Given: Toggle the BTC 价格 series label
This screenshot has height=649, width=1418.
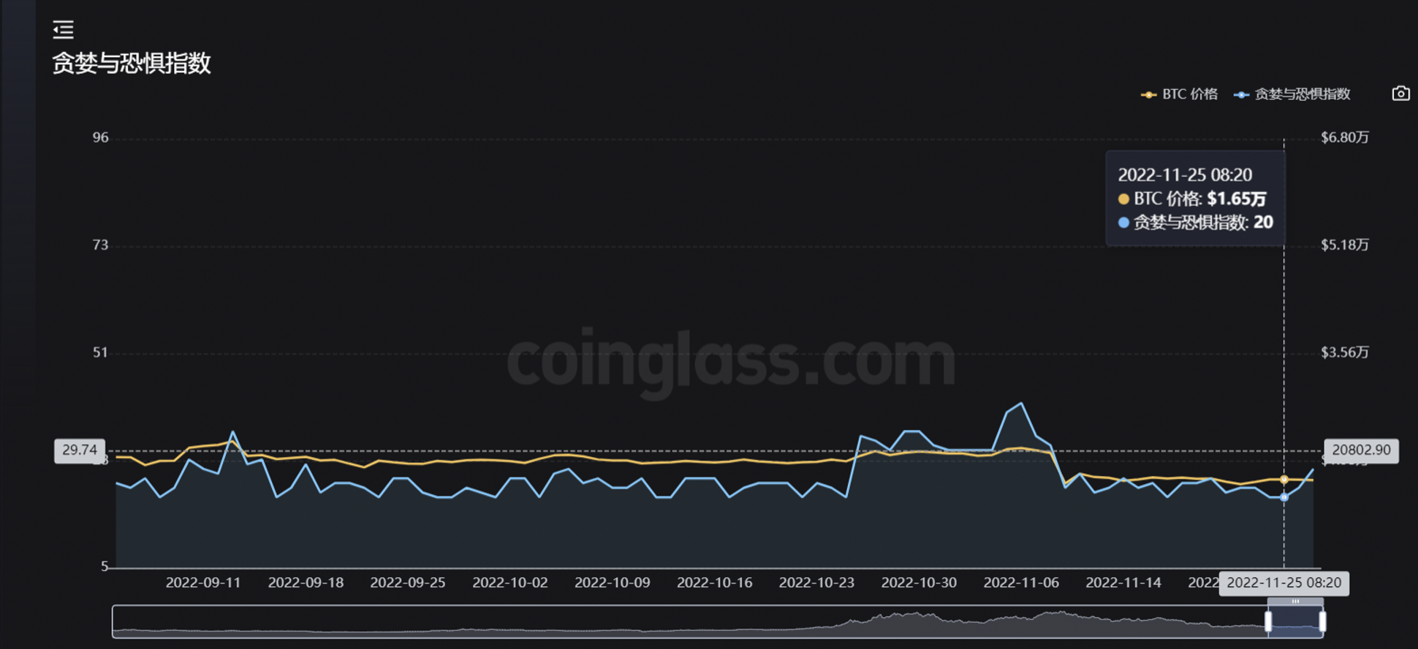Looking at the screenshot, I should click(x=1190, y=94).
